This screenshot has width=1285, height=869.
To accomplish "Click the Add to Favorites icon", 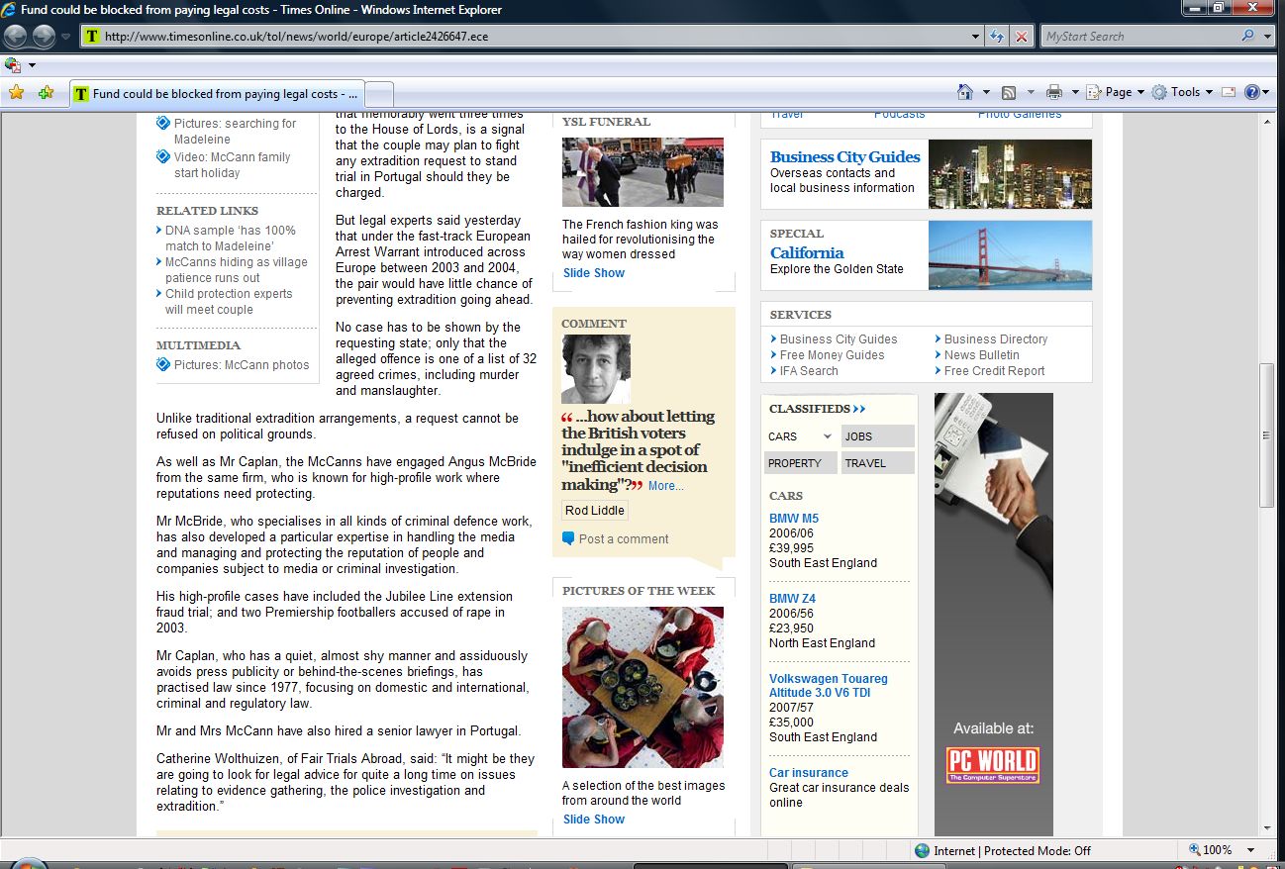I will (x=46, y=92).
